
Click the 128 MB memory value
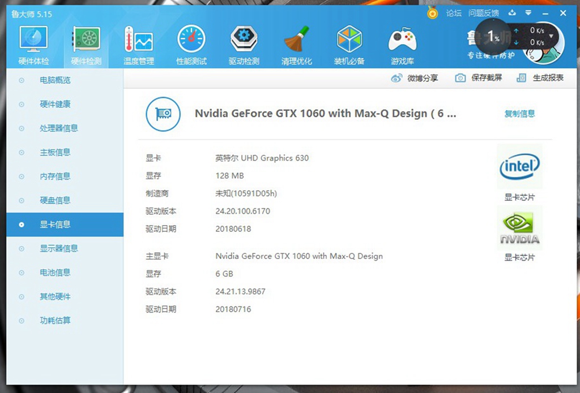coord(230,176)
